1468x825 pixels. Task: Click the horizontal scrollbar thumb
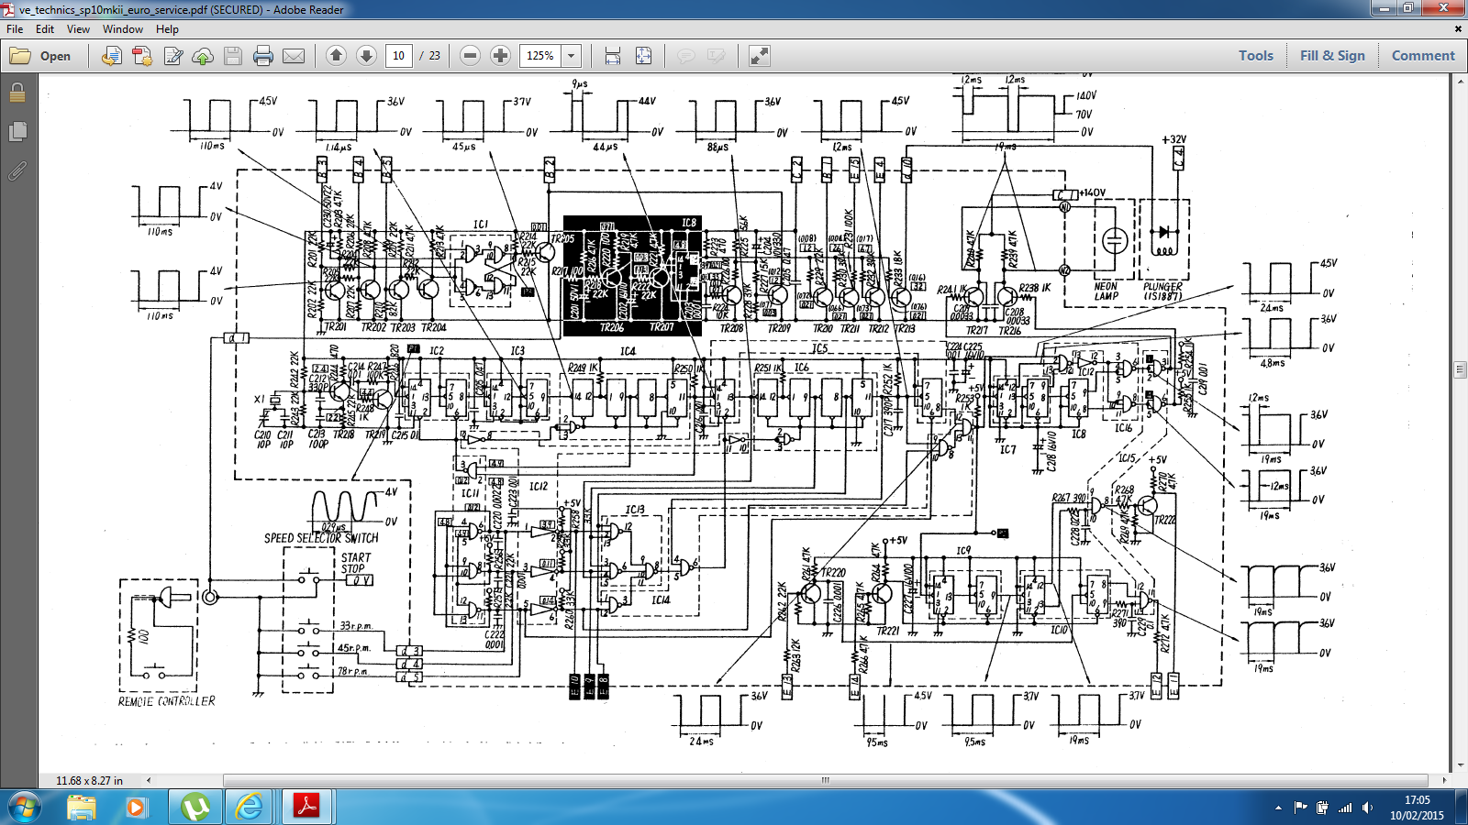825,780
